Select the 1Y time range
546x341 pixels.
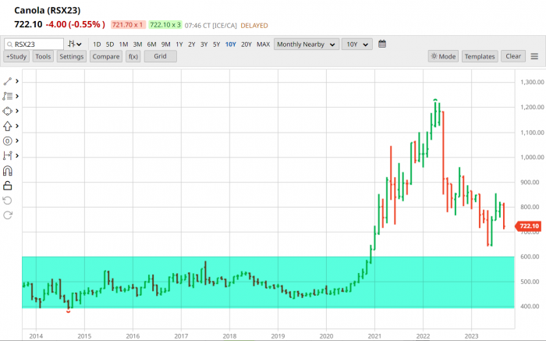click(x=179, y=44)
